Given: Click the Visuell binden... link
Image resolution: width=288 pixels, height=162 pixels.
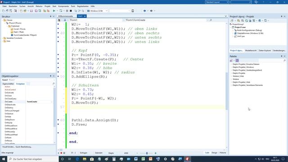Looking at the screenshot, I should 8,147.
